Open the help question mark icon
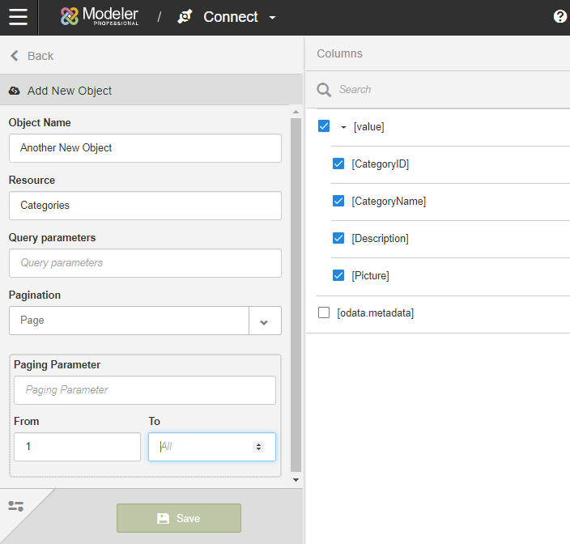Image resolution: width=570 pixels, height=544 pixels. [559, 17]
